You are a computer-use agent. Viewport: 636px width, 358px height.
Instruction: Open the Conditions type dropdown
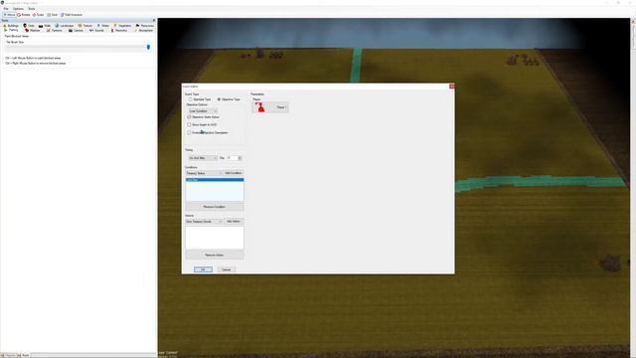[204, 173]
